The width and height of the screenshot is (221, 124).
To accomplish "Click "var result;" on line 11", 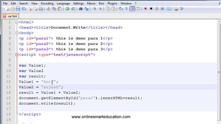I will [x=32, y=76].
